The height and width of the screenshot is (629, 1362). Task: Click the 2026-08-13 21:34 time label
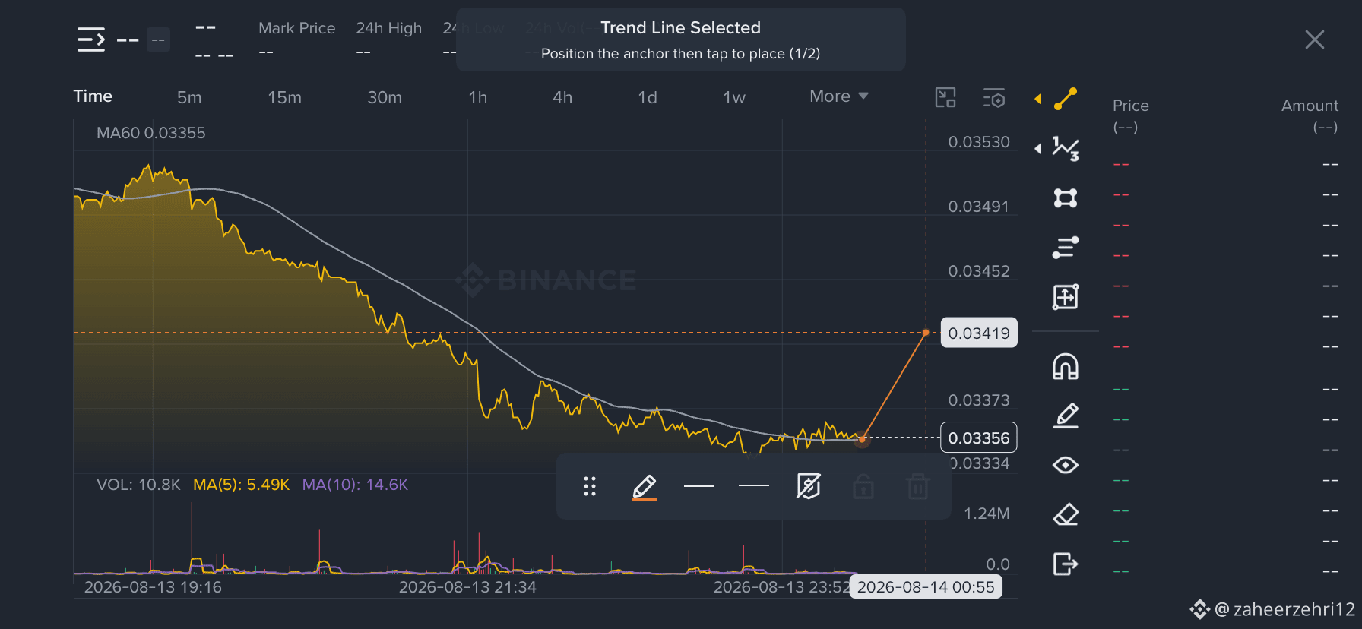(467, 587)
